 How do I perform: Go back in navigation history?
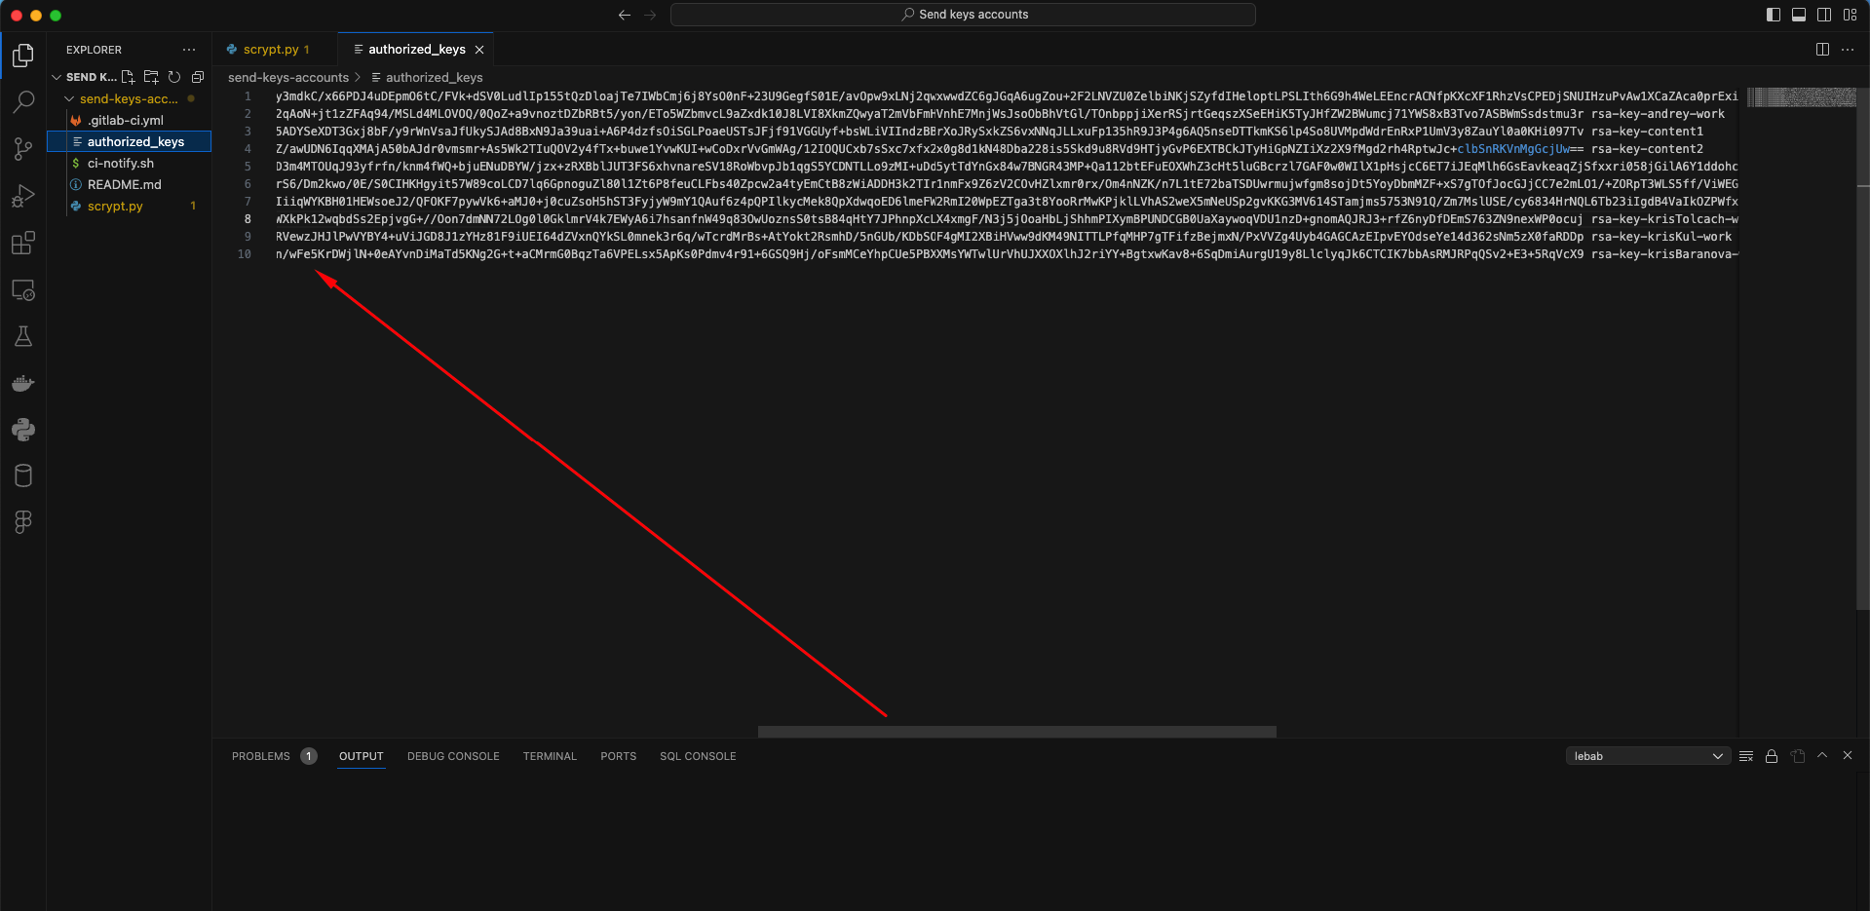[625, 15]
